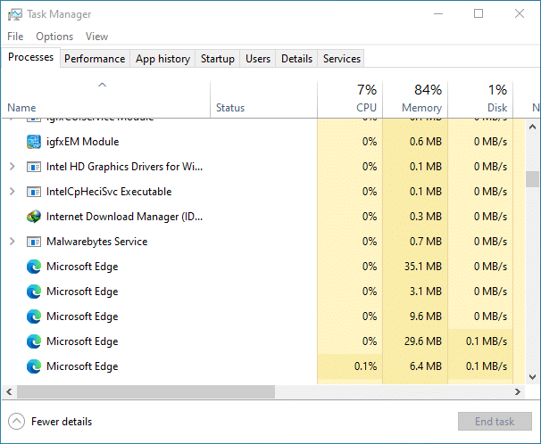
Task: Click the 7% total CPU usage
Action: click(x=367, y=90)
